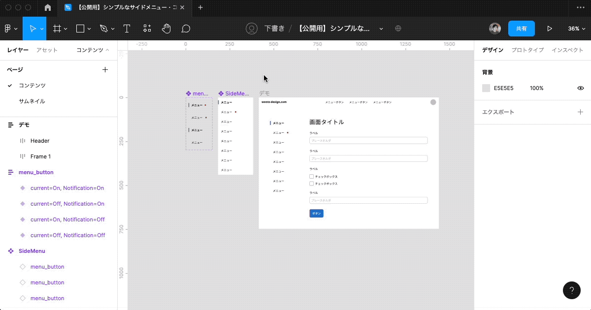Select the Hand tool

pos(166,29)
